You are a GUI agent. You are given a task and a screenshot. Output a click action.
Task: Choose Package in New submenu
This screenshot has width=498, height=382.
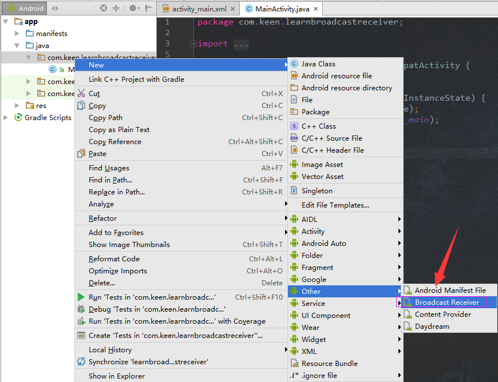tap(346, 112)
